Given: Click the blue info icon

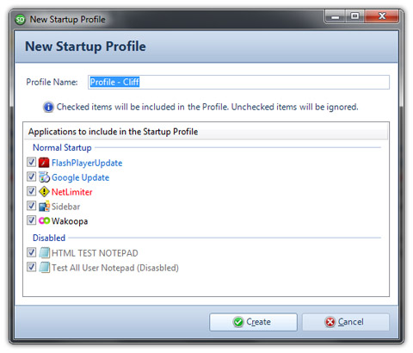Looking at the screenshot, I should point(48,107).
